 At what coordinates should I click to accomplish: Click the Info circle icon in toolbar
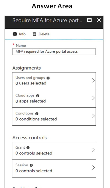point(15,34)
